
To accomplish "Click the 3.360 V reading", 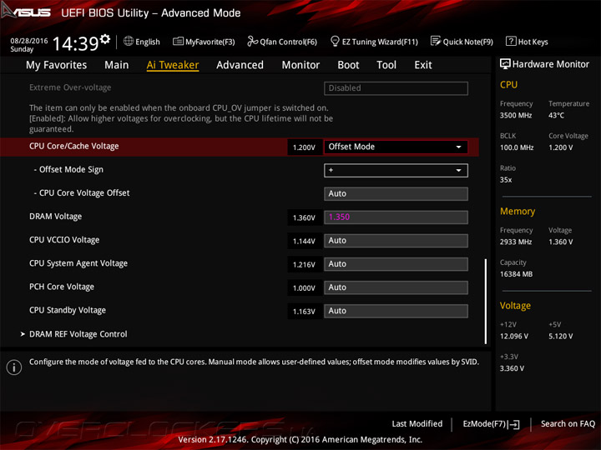I will [512, 368].
